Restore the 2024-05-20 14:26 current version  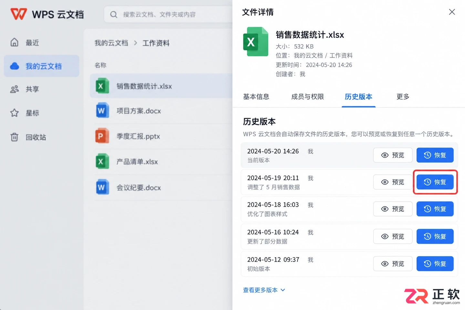click(x=435, y=155)
